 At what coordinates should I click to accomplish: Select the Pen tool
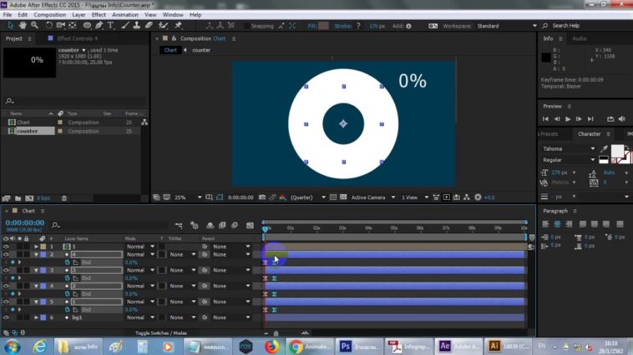point(99,26)
